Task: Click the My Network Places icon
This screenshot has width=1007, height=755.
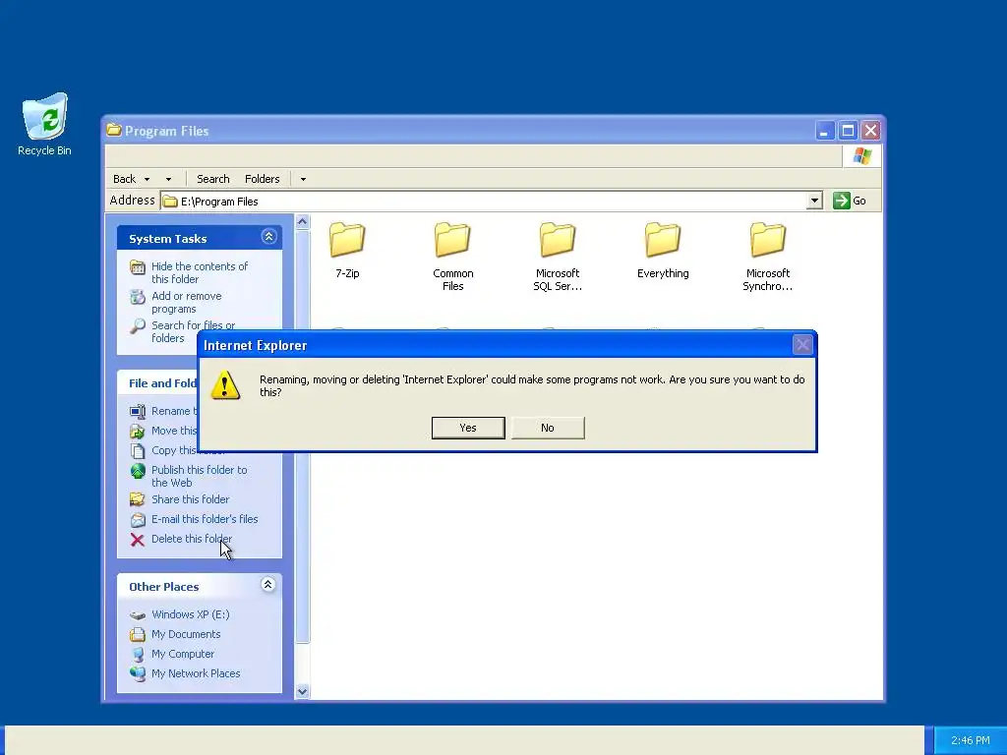Action: click(138, 673)
